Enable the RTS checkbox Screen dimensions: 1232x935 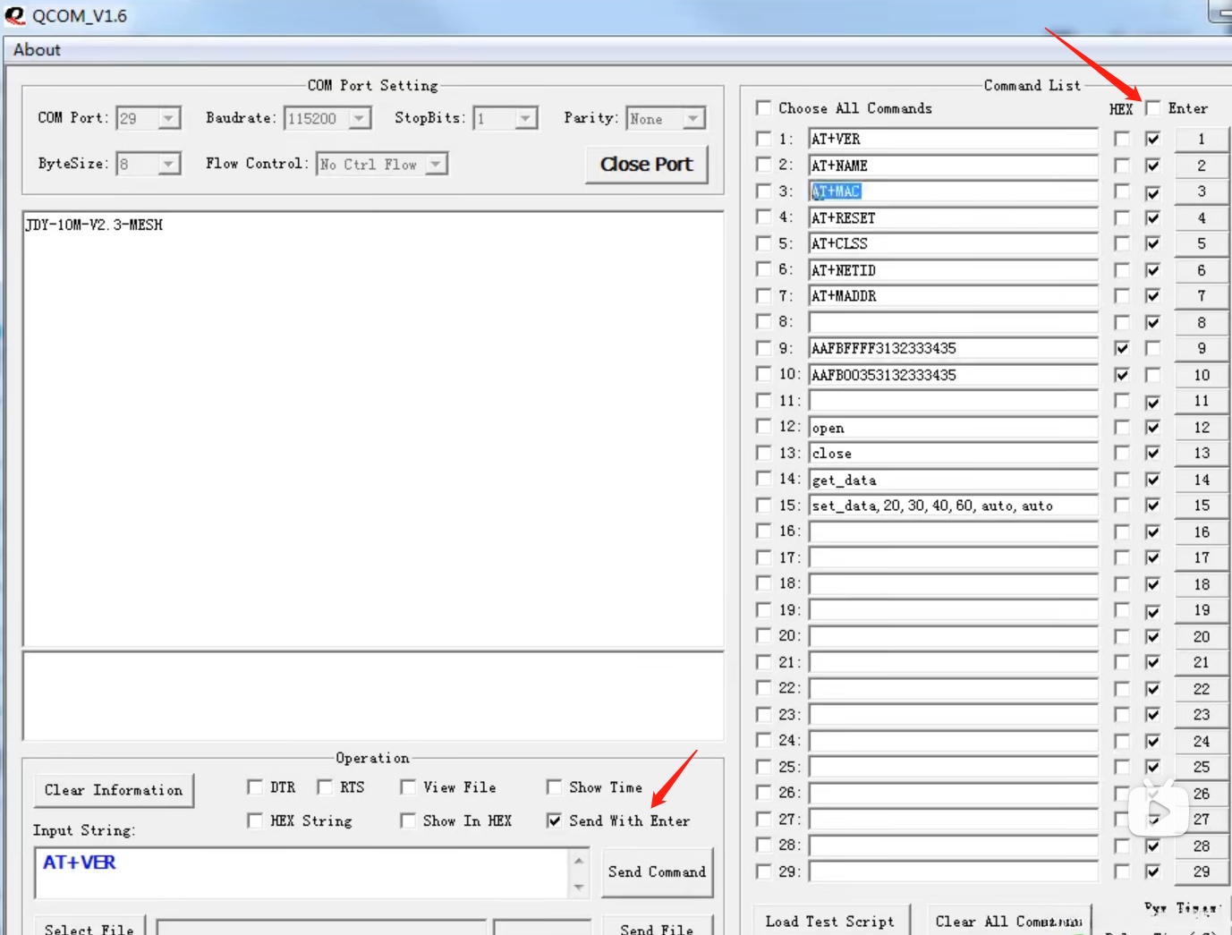(x=325, y=787)
